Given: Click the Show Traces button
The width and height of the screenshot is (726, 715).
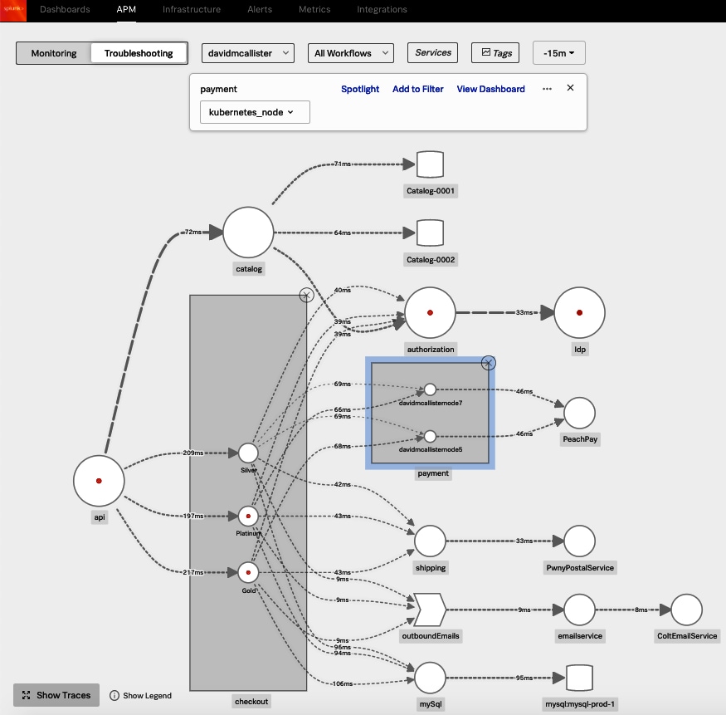Looking at the screenshot, I should (x=56, y=695).
